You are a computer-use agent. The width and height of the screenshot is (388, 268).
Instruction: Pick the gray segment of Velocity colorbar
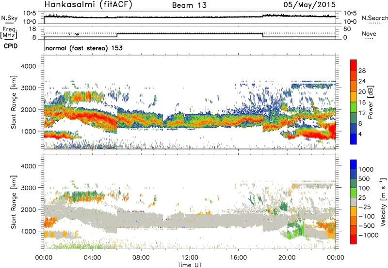coord(354,202)
